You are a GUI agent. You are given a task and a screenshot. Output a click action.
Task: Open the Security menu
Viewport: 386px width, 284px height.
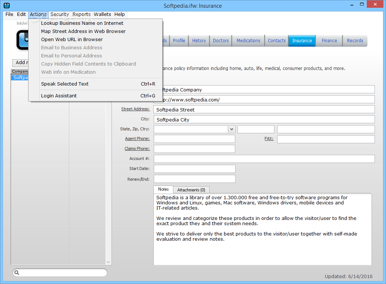pyautogui.click(x=60, y=14)
